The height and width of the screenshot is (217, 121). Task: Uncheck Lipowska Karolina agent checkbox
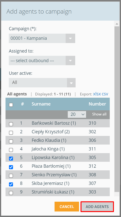(x=11, y=159)
